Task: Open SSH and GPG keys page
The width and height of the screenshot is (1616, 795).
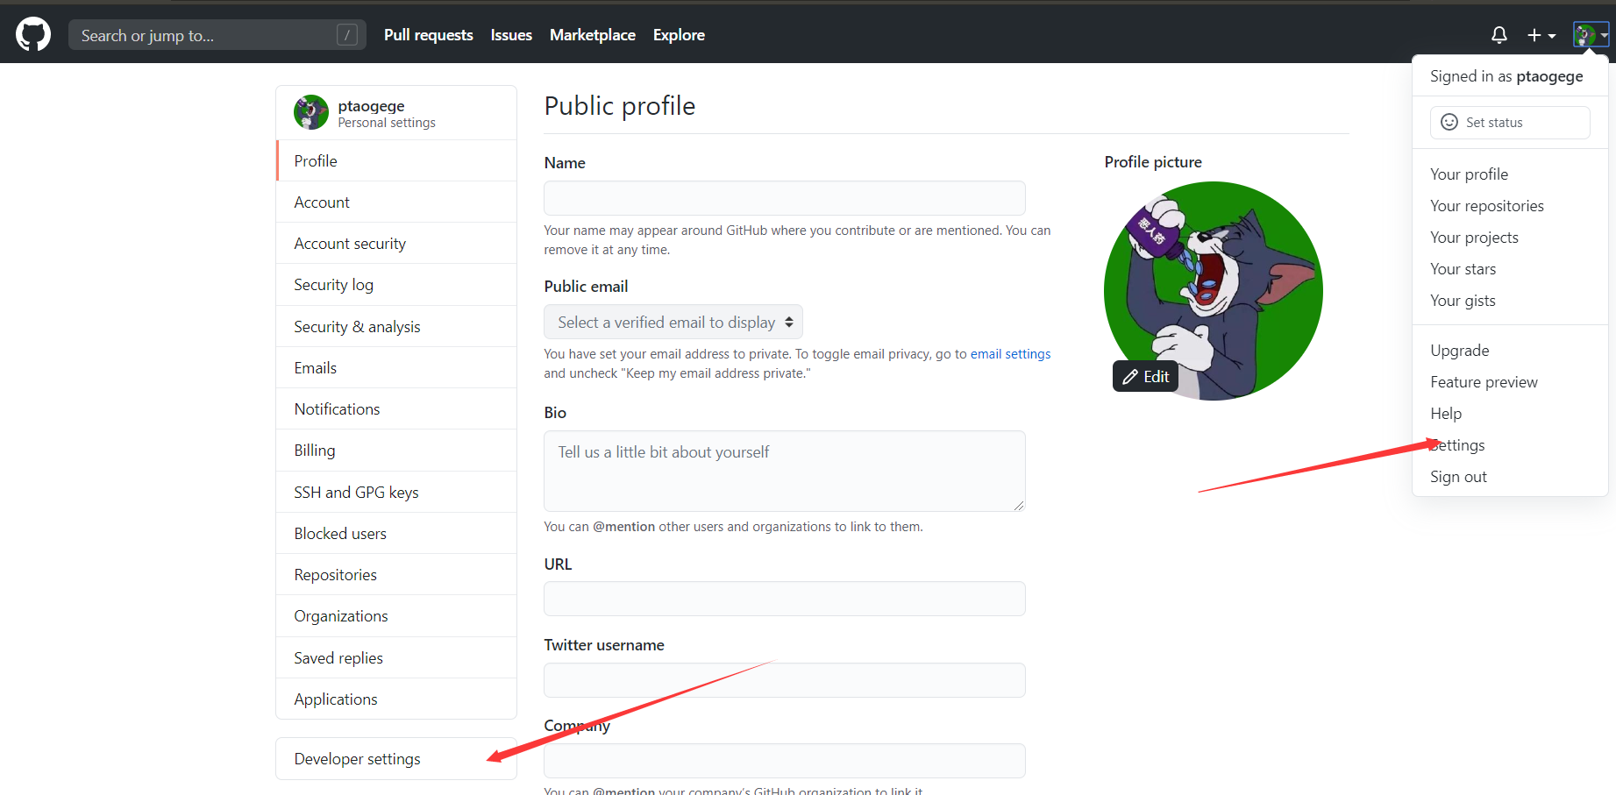Action: point(396,492)
